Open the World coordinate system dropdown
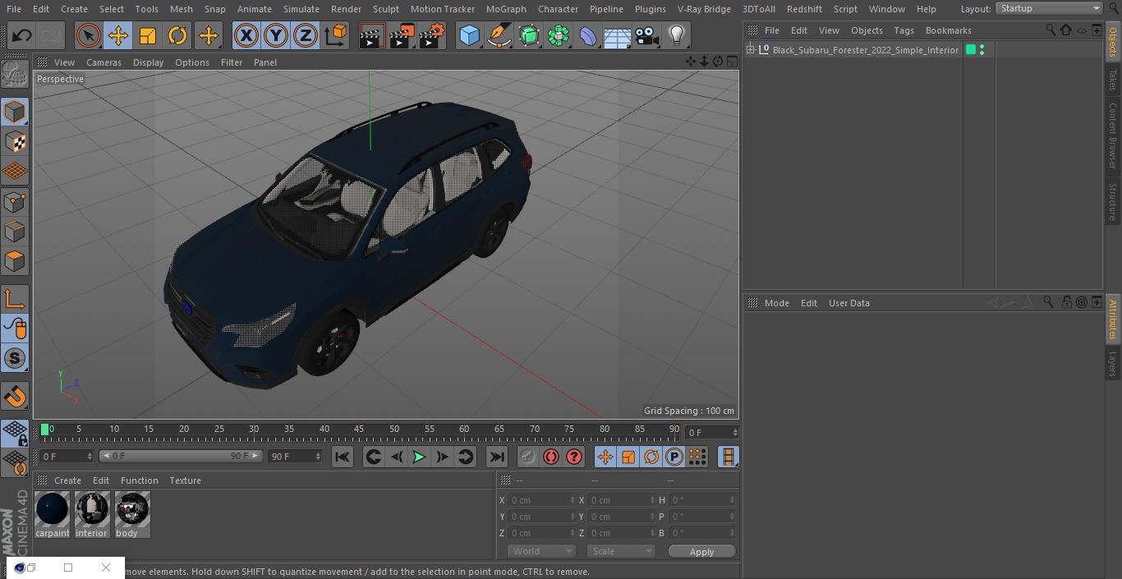 click(541, 551)
